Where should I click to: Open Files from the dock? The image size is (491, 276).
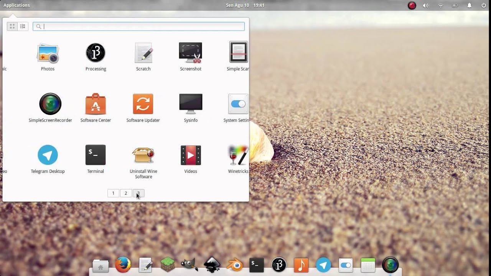101,265
